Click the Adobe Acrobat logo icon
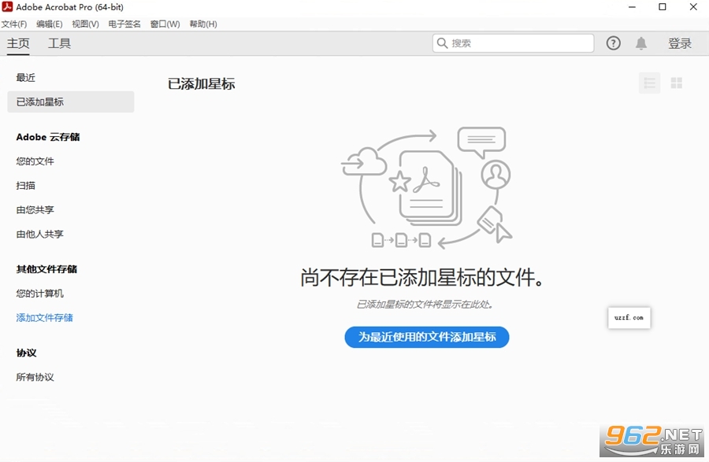The width and height of the screenshot is (709, 462). pyautogui.click(x=7, y=7)
